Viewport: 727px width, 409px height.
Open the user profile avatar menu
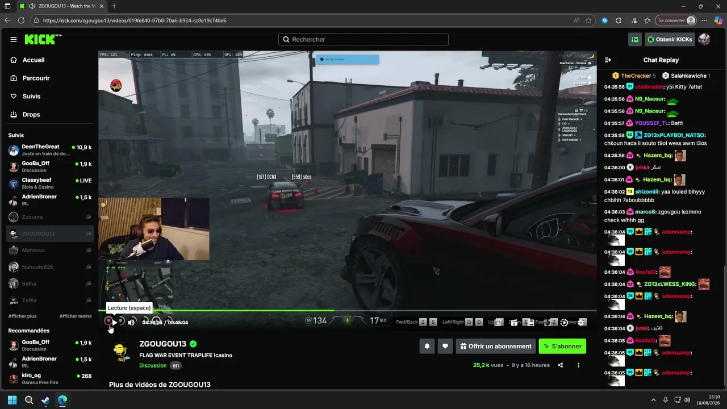pyautogui.click(x=704, y=39)
